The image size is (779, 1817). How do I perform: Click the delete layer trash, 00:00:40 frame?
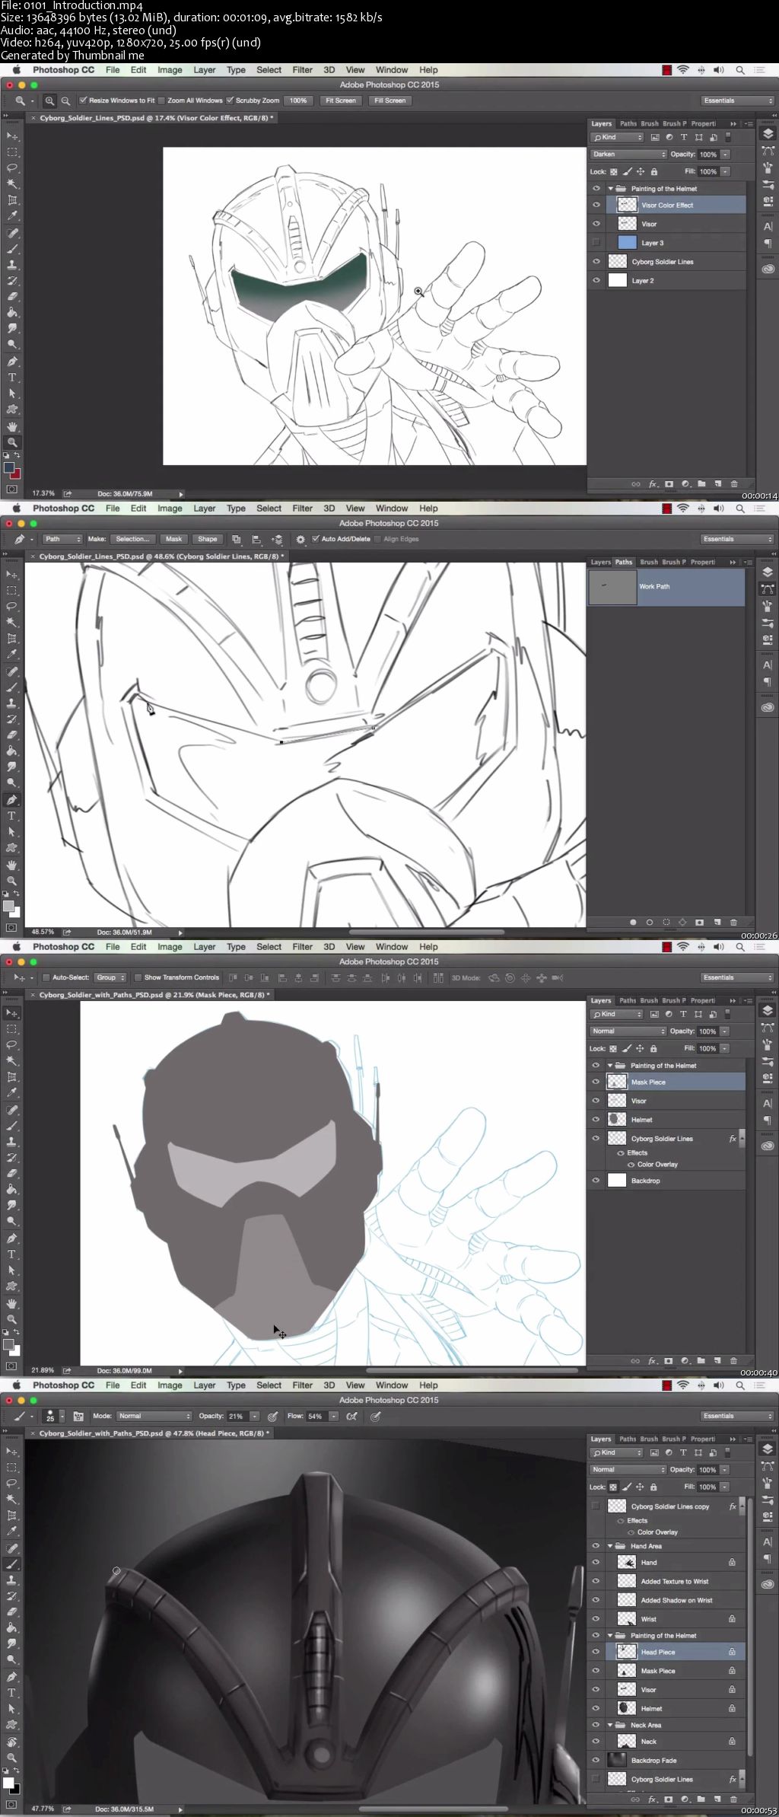tap(733, 1360)
